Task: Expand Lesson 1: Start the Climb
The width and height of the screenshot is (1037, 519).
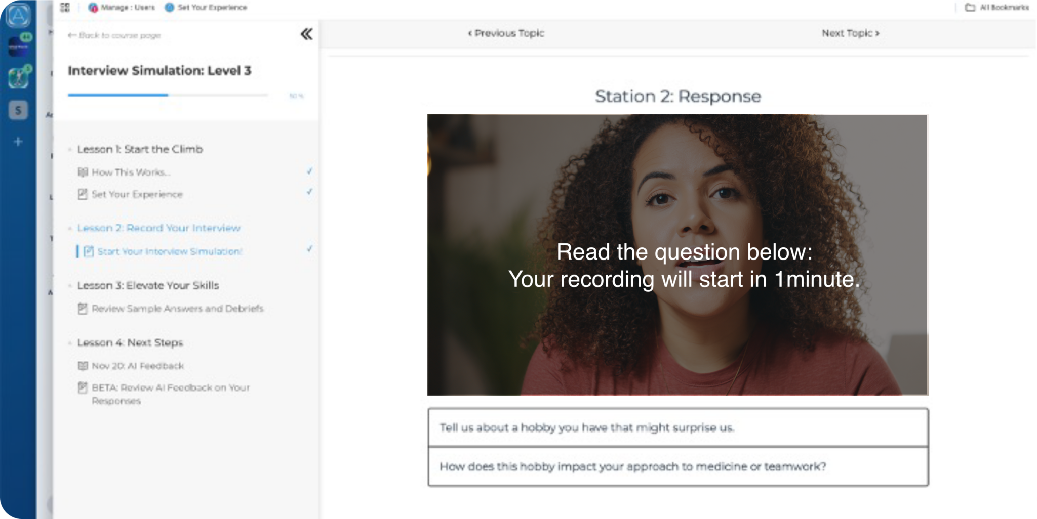Action: click(x=140, y=149)
